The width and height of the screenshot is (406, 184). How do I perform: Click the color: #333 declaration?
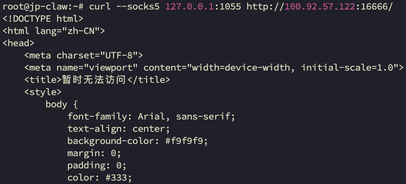[x=99, y=178]
